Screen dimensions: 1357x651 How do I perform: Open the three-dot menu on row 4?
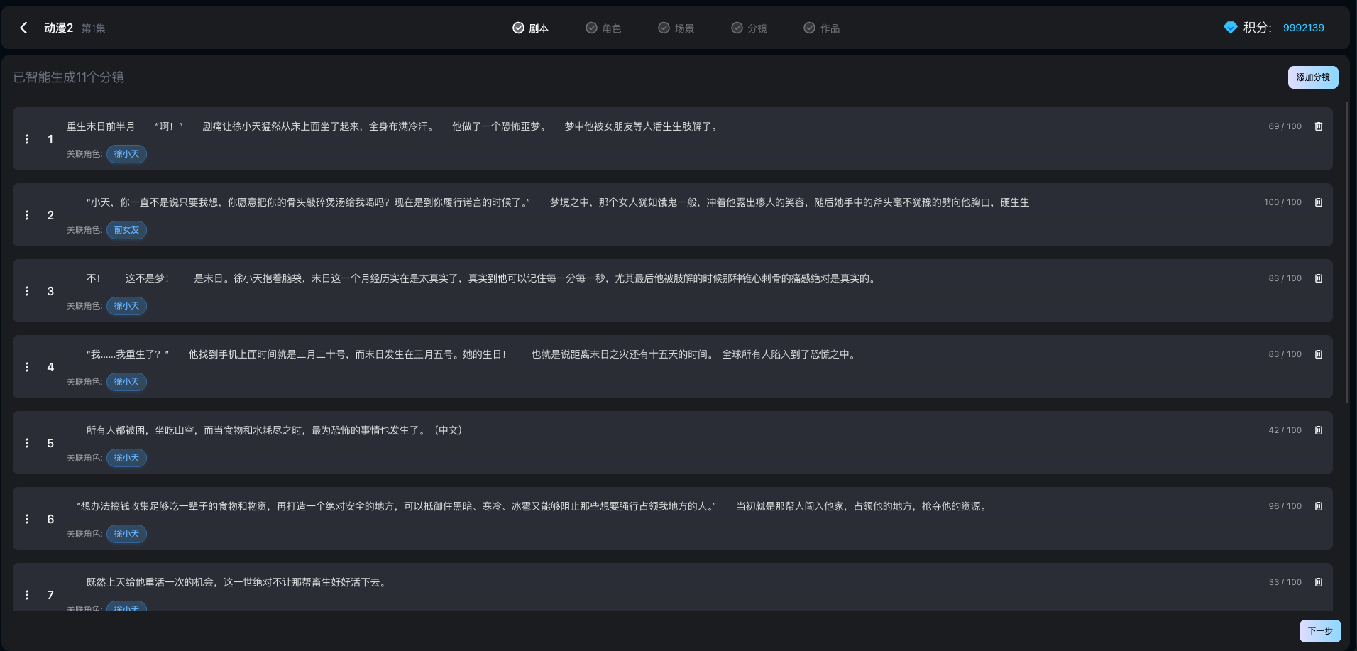[27, 367]
